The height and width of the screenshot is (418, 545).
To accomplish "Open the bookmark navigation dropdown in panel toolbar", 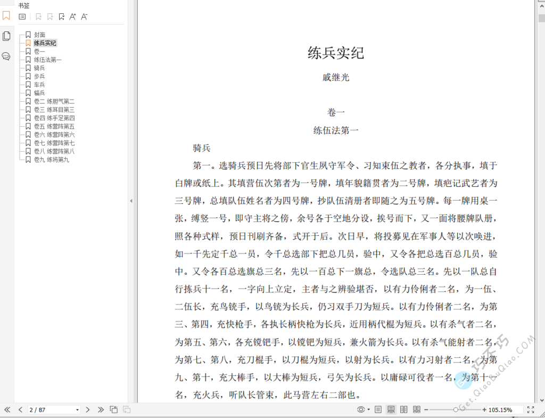I will [x=61, y=17].
